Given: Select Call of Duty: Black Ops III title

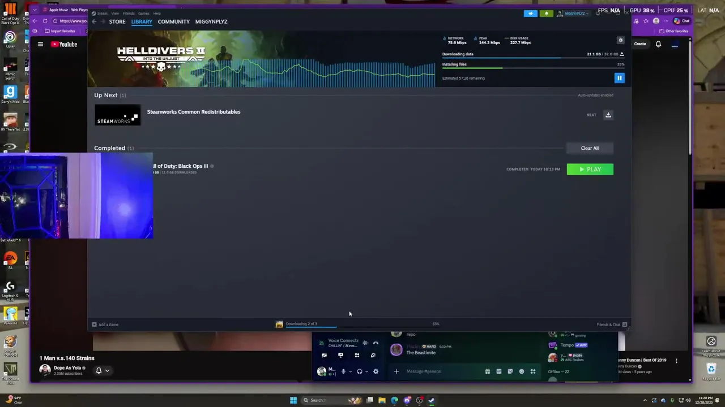Looking at the screenshot, I should click(180, 166).
